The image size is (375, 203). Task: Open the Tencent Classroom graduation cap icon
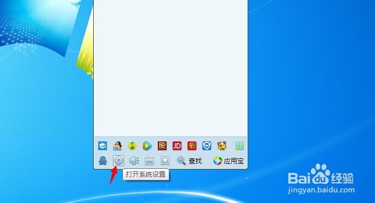[103, 146]
